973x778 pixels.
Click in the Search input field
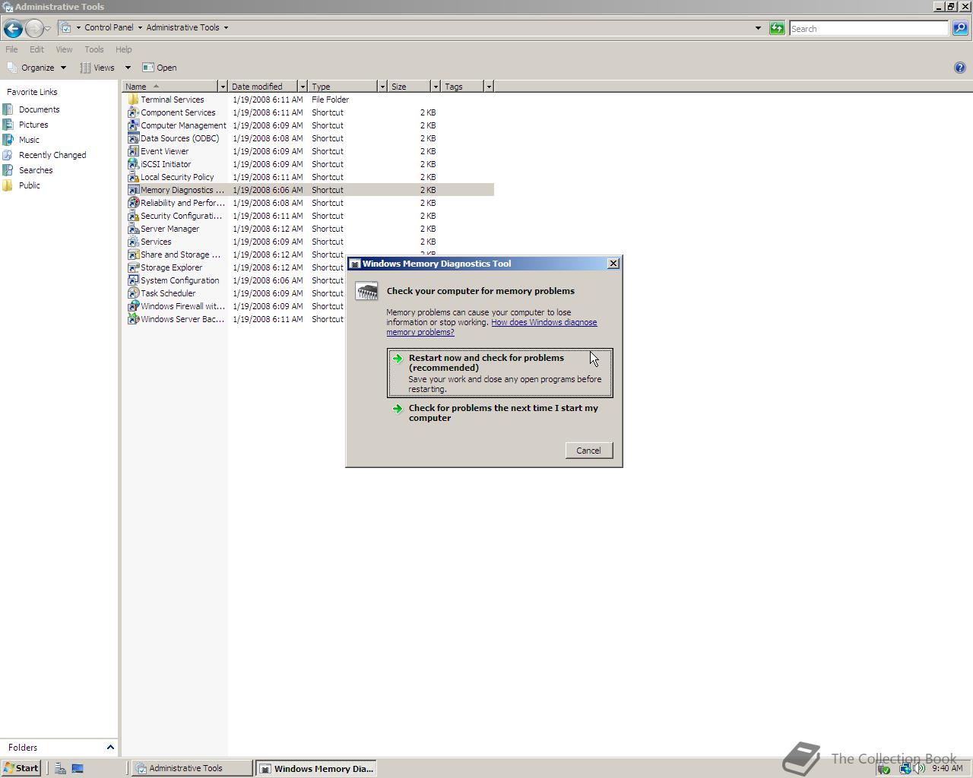tap(869, 28)
